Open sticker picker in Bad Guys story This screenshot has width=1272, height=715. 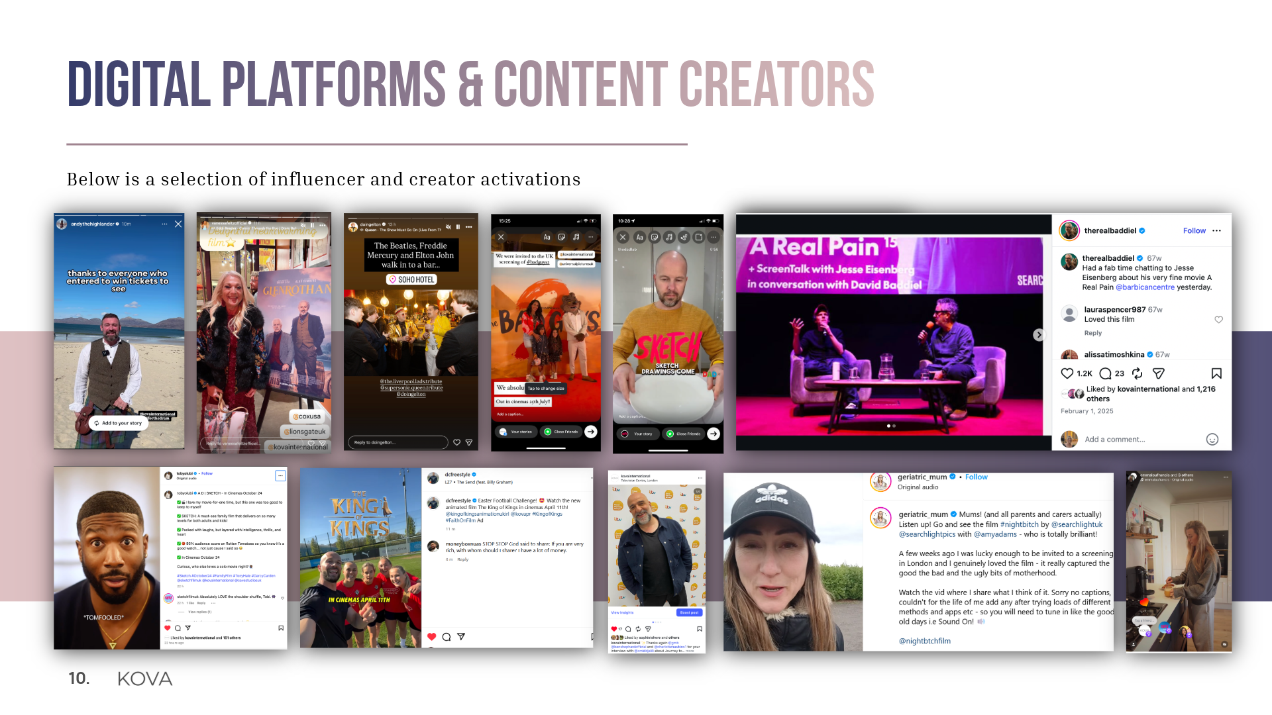click(x=562, y=237)
